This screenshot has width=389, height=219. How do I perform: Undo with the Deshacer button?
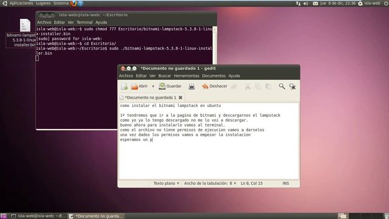(x=215, y=86)
